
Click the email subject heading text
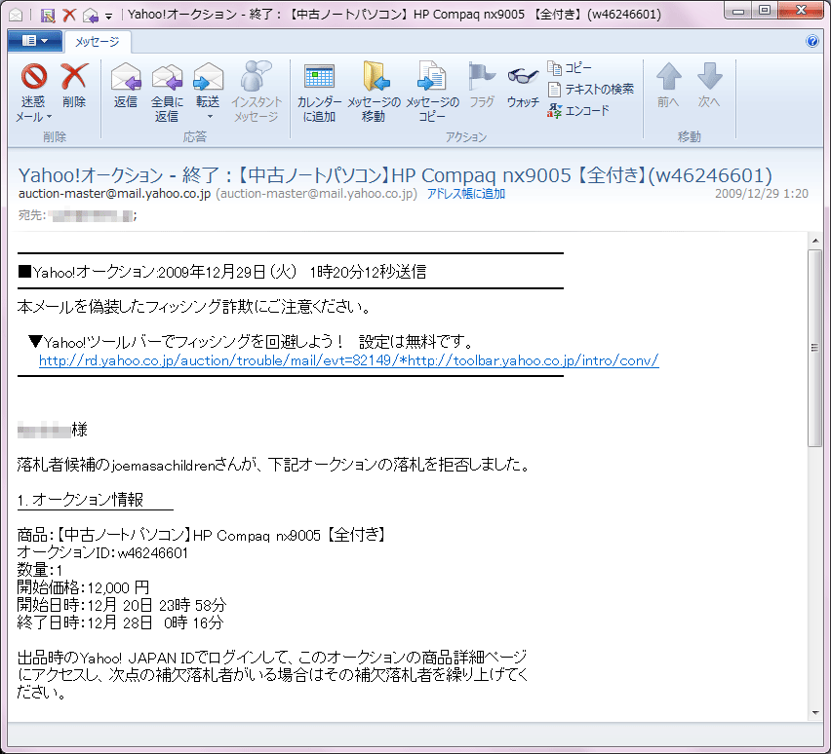point(395,175)
